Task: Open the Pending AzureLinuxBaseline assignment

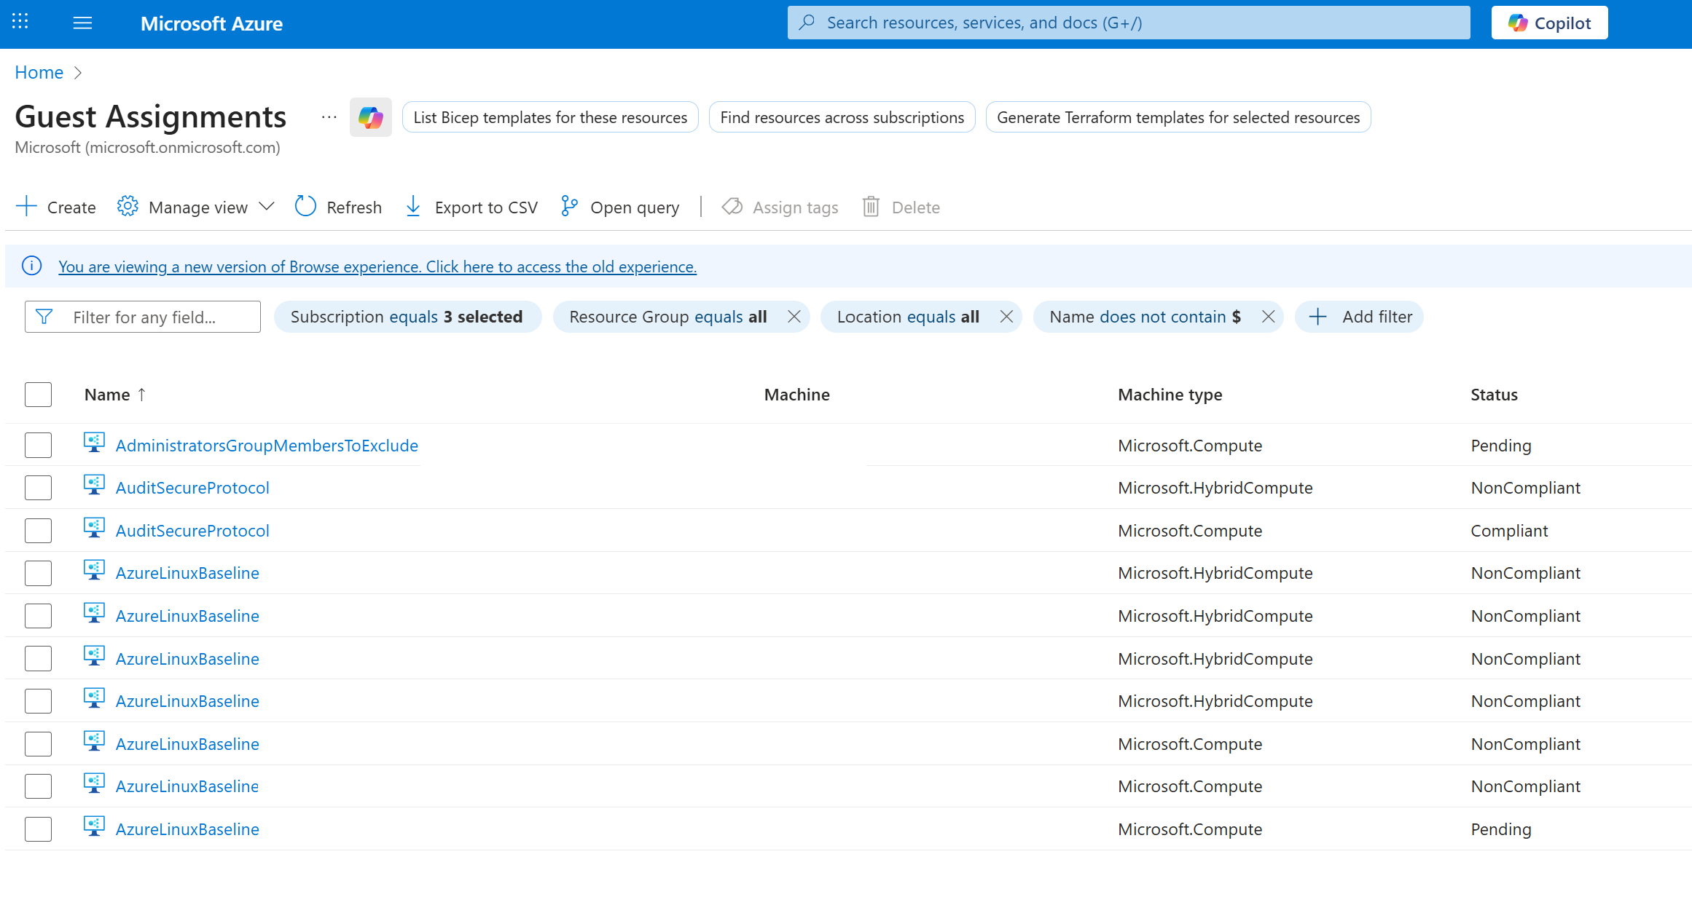Action: 187,829
